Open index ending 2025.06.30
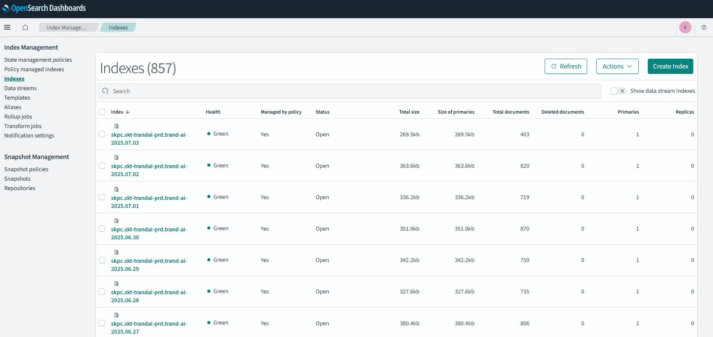The width and height of the screenshot is (713, 337). (149, 233)
